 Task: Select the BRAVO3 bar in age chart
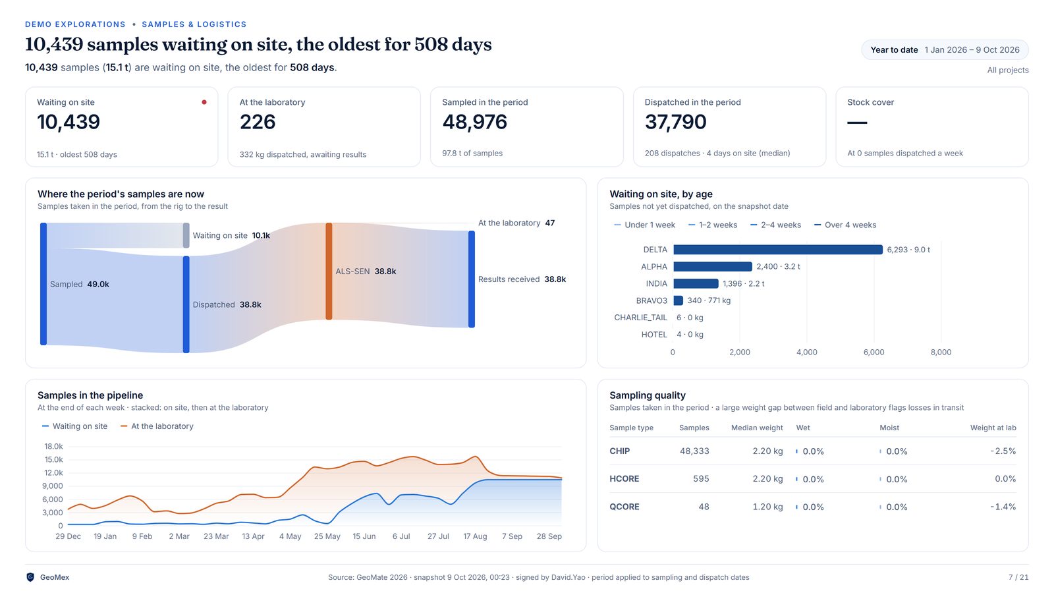pos(679,300)
